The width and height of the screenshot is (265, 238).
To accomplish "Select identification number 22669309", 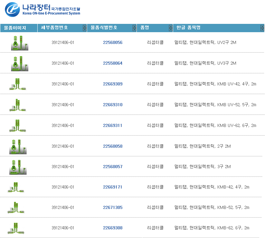I will pos(113,84).
